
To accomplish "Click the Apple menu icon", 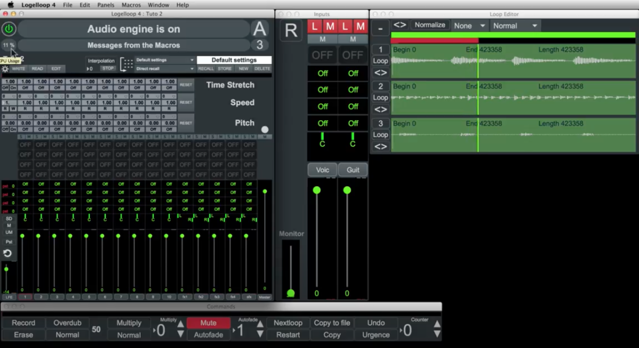I will (10, 5).
